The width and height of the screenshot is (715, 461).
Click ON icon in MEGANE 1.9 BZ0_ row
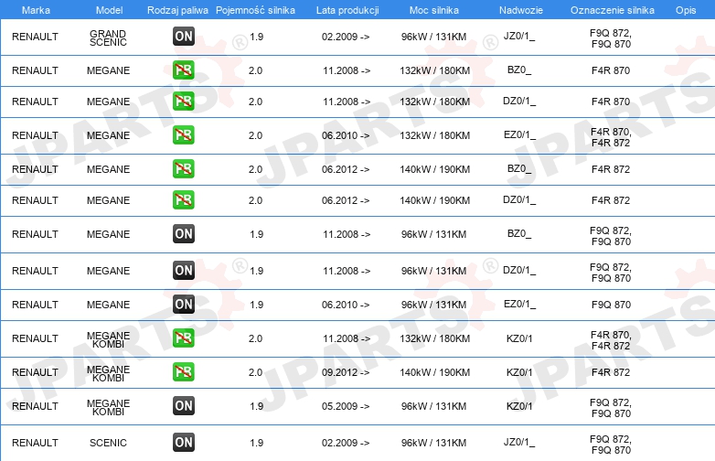(184, 233)
